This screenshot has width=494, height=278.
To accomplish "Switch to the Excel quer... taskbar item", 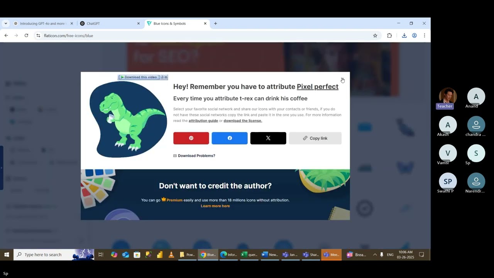I will pyautogui.click(x=249, y=255).
